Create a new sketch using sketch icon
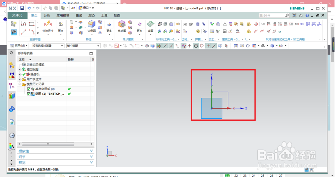This screenshot has height=177, width=335. (14, 24)
